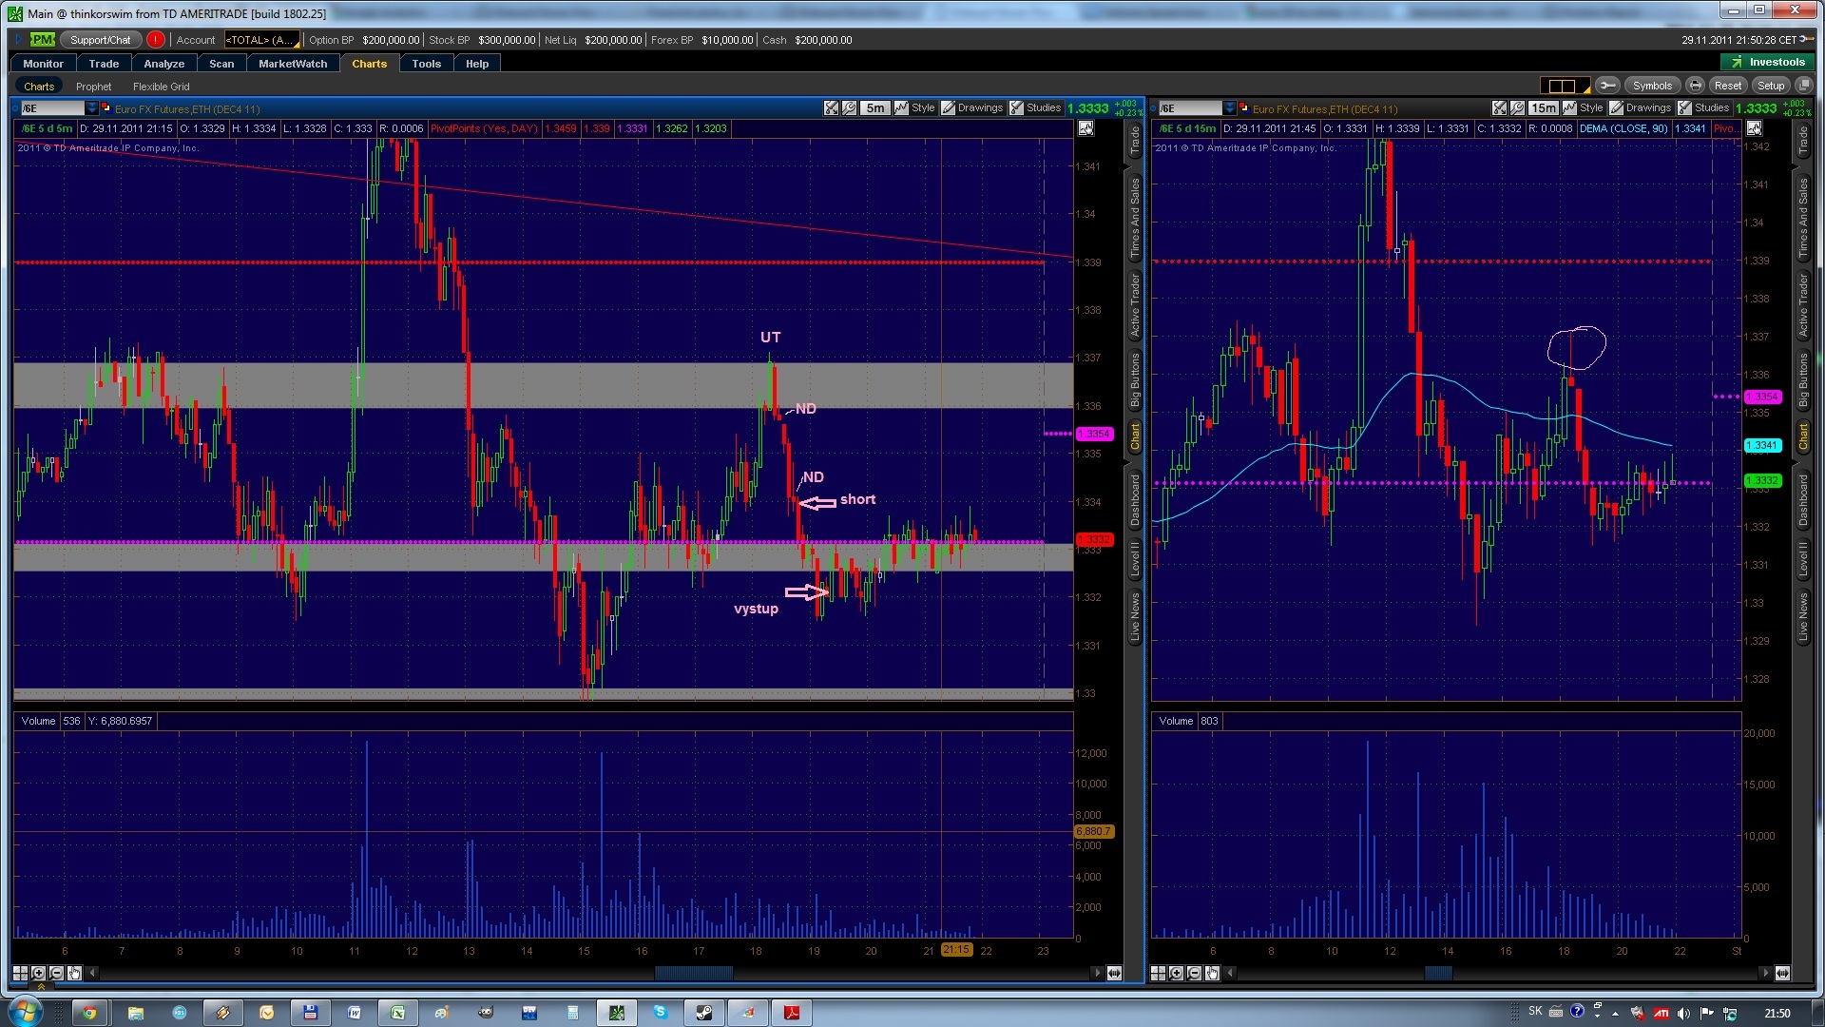Click left chart horizontal scrollbar thumb
The image size is (1825, 1027).
(693, 973)
